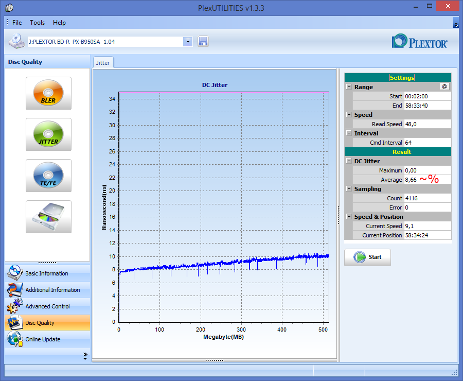
Task: Open the Tools menu
Action: (x=37, y=23)
